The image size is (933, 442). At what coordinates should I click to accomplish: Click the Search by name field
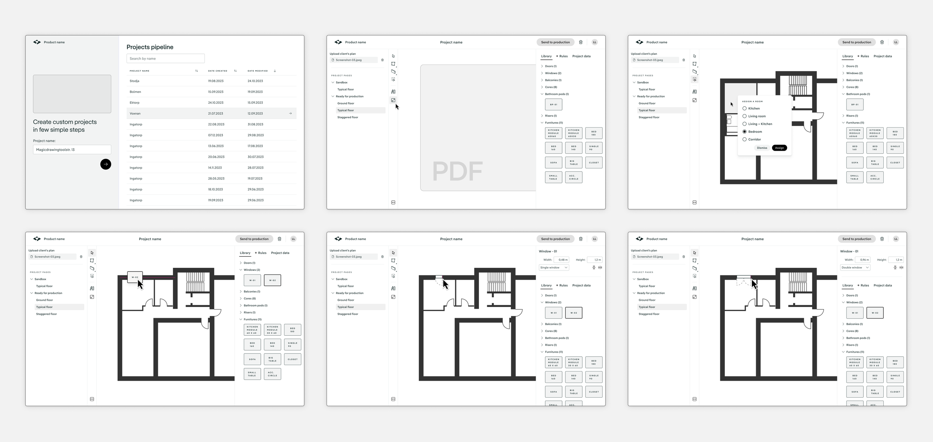[165, 59]
